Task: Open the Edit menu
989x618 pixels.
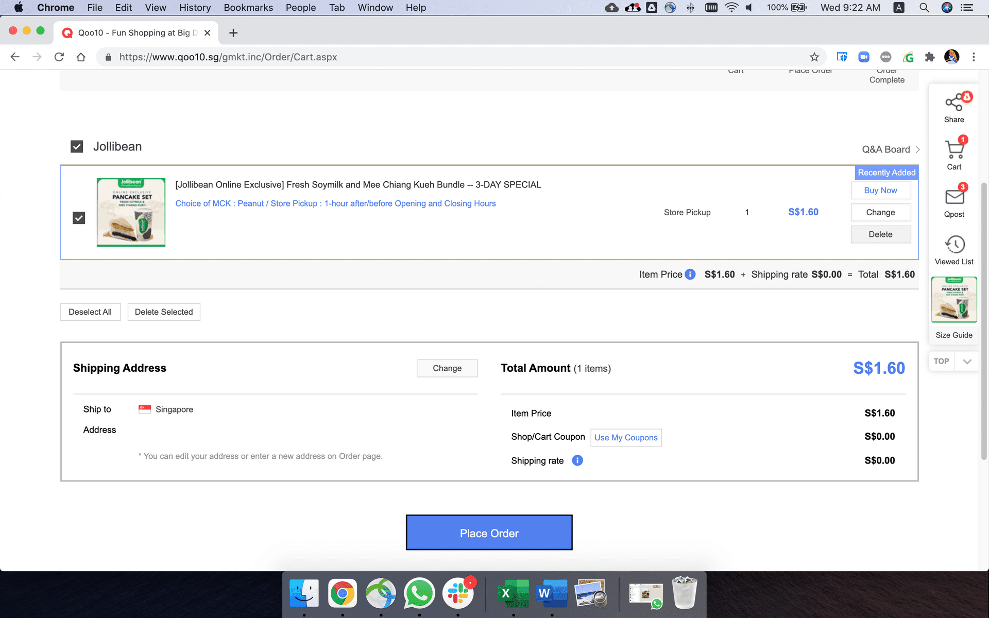Action: 124,8
